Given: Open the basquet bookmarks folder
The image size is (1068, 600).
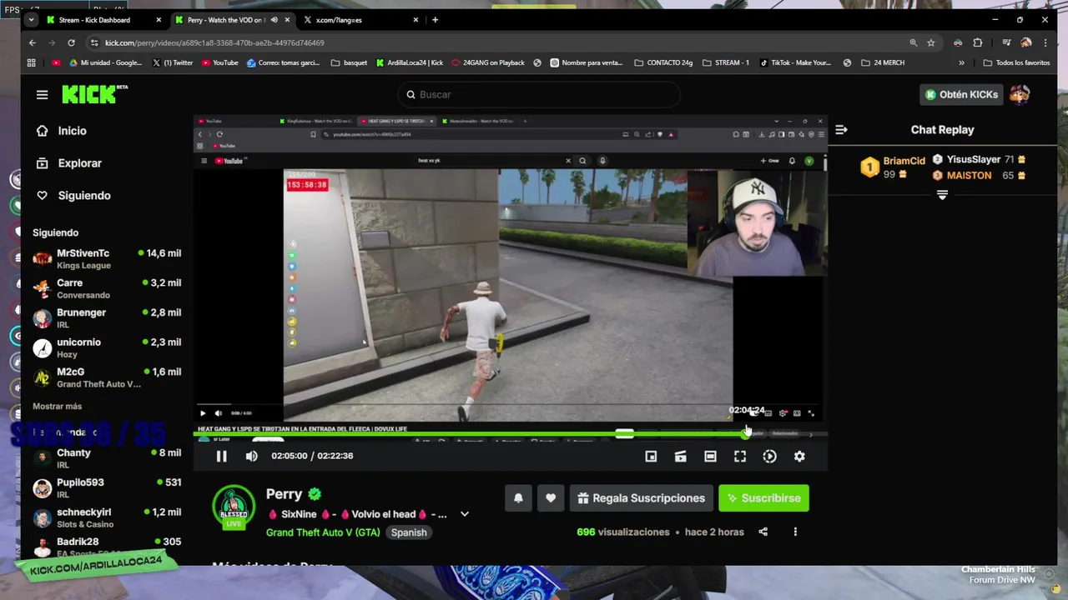Looking at the screenshot, I should click(349, 62).
